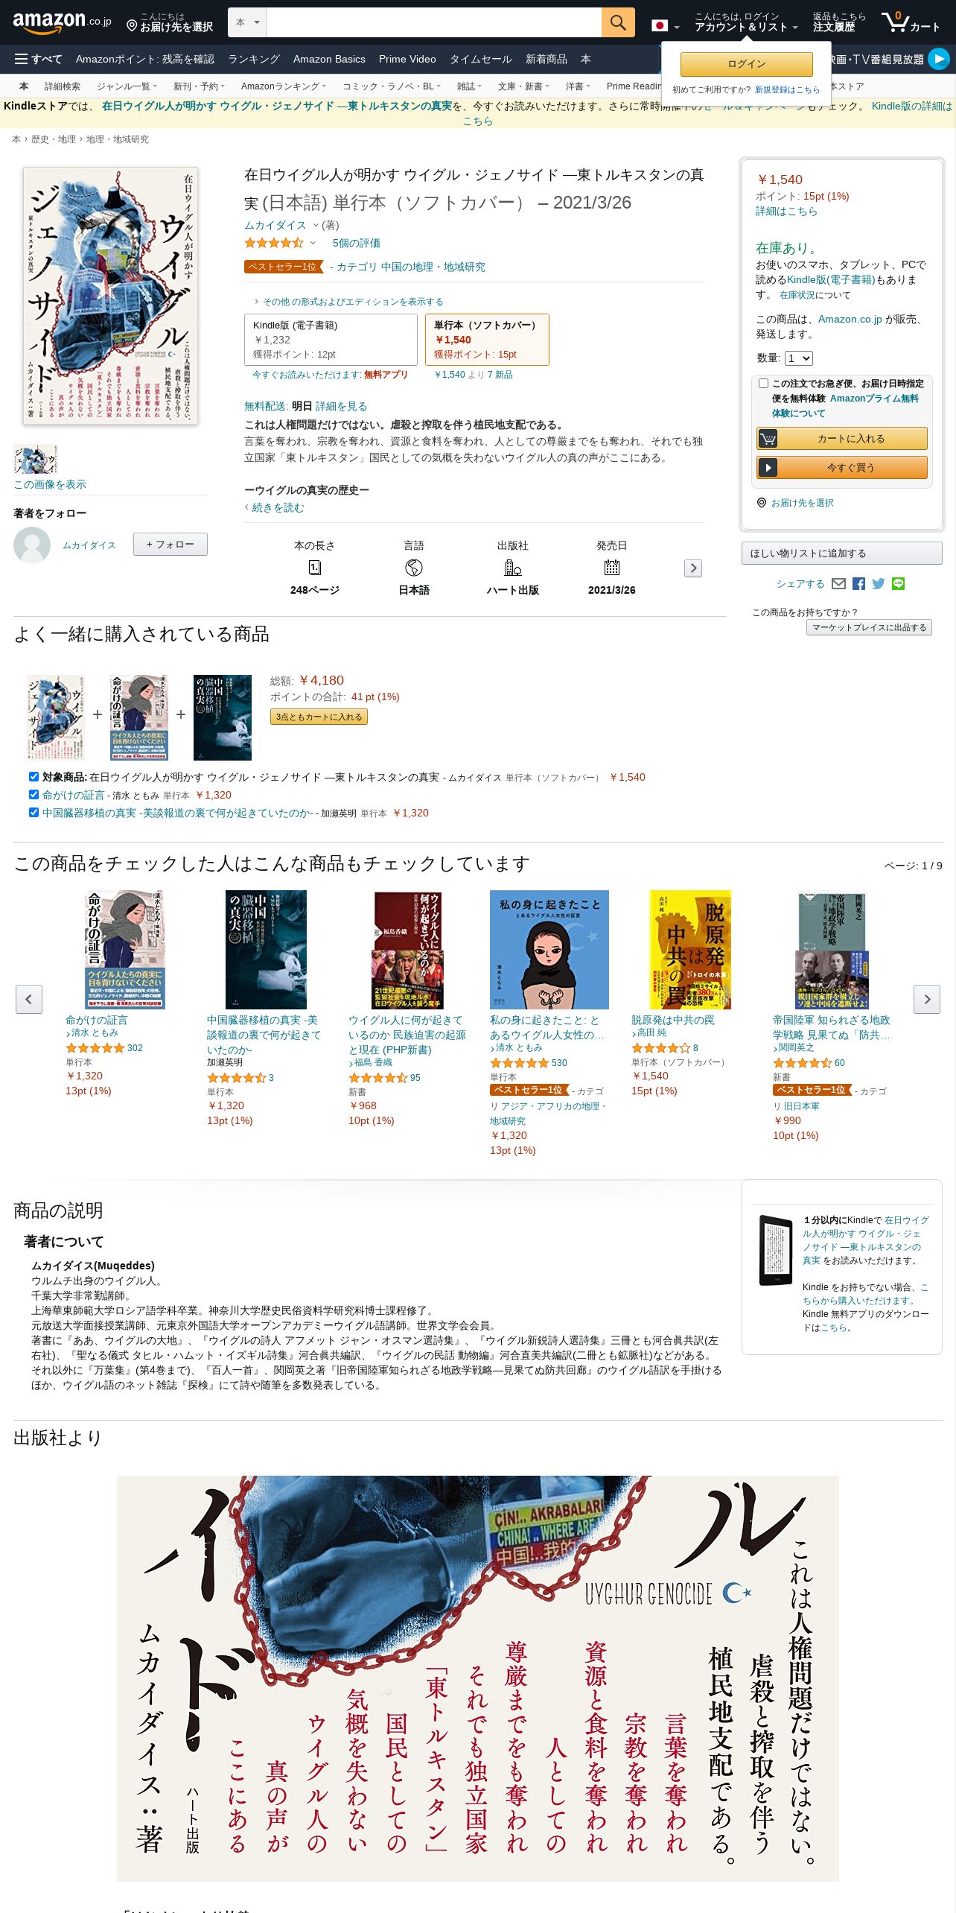Click the orange search magnifier button
This screenshot has width=956, height=1913.
pyautogui.click(x=618, y=22)
